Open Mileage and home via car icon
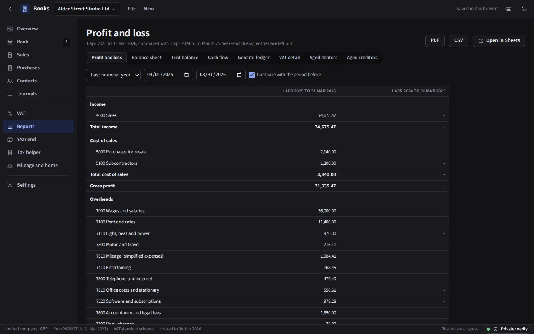The image size is (534, 334). point(10,166)
